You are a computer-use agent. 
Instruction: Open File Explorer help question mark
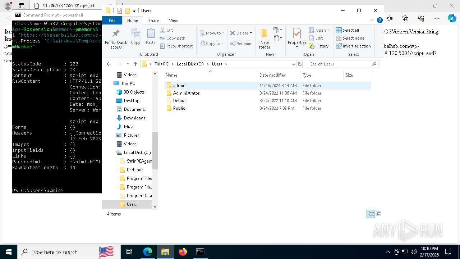click(x=379, y=21)
